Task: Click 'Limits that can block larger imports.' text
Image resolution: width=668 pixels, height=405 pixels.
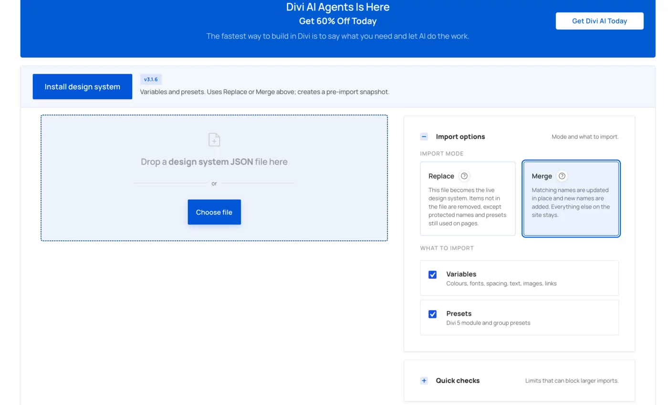Action: [572, 381]
